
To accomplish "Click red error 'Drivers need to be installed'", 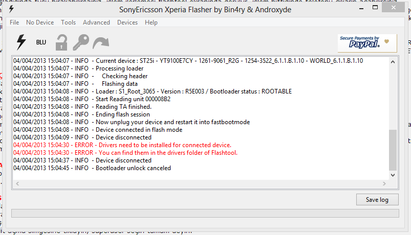I will (122, 145).
